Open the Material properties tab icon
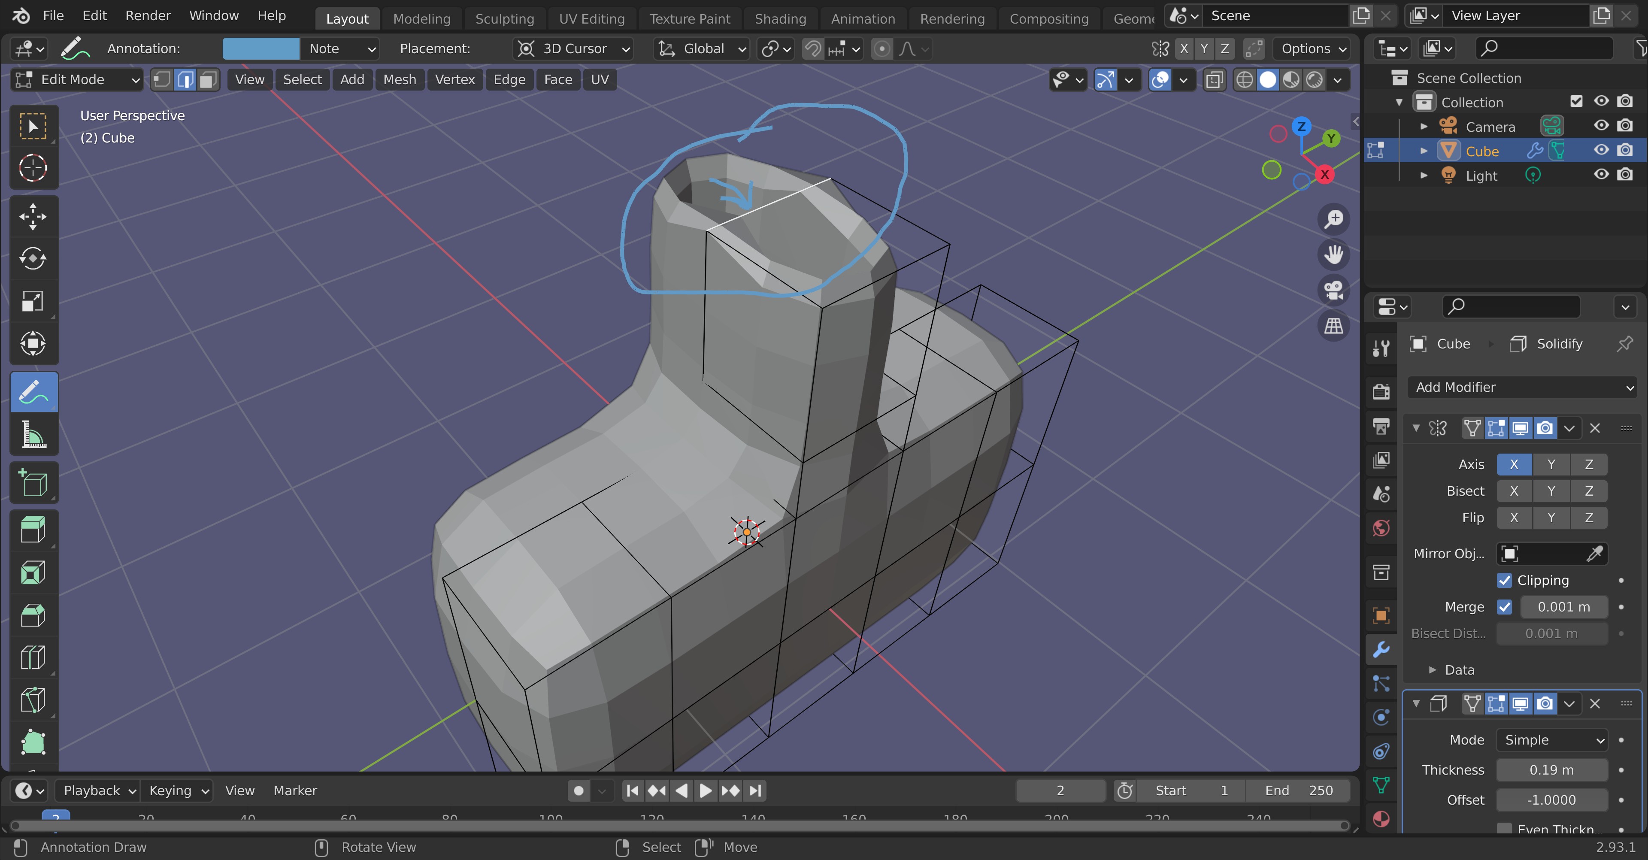This screenshot has width=1648, height=860. (1381, 819)
